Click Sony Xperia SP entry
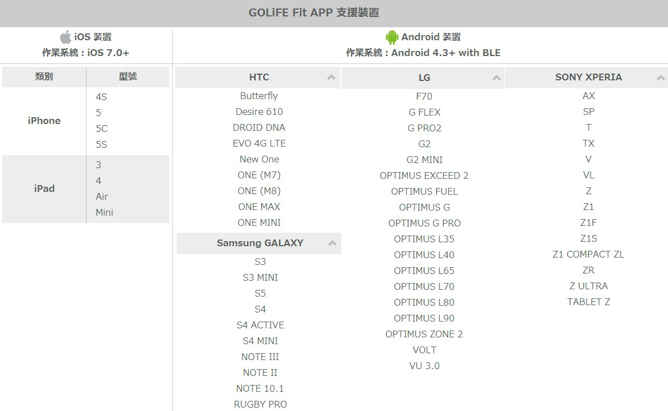The image size is (668, 411). [588, 112]
